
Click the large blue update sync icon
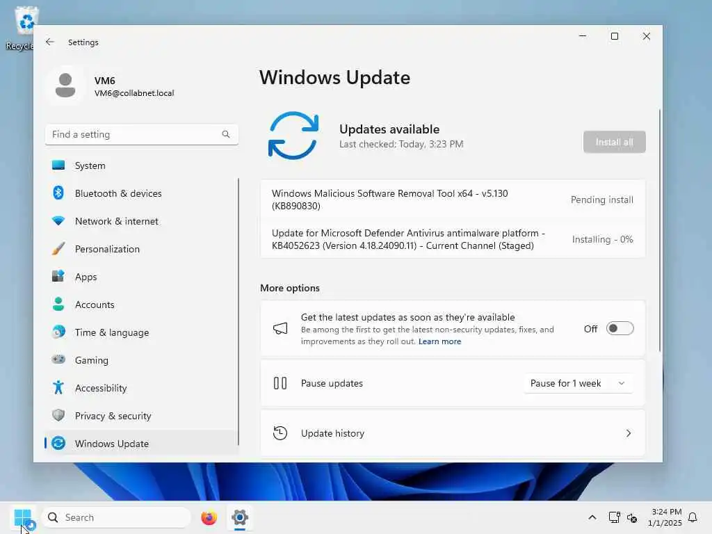(293, 136)
